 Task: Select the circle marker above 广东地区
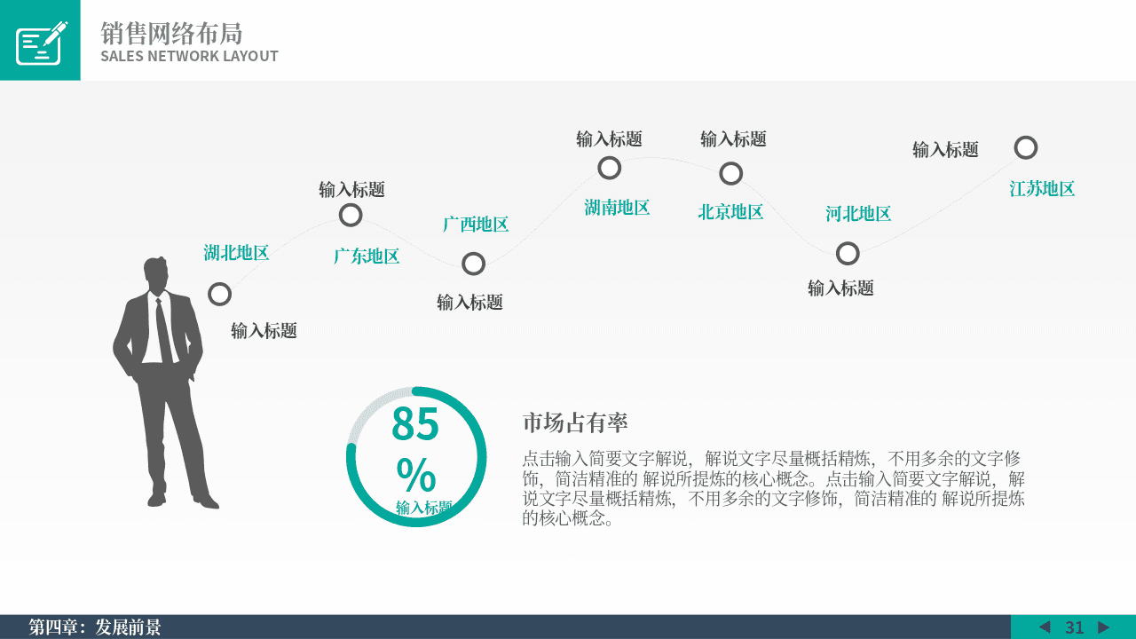click(351, 215)
